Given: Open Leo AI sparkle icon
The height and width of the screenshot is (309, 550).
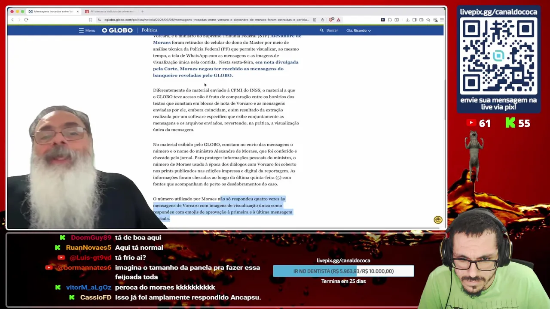Looking at the screenshot, I should coord(428,20).
